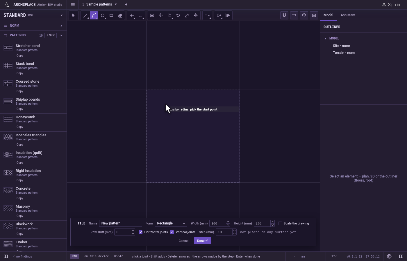Select the Rotate tool
The height and width of the screenshot is (261, 407).
178,15
